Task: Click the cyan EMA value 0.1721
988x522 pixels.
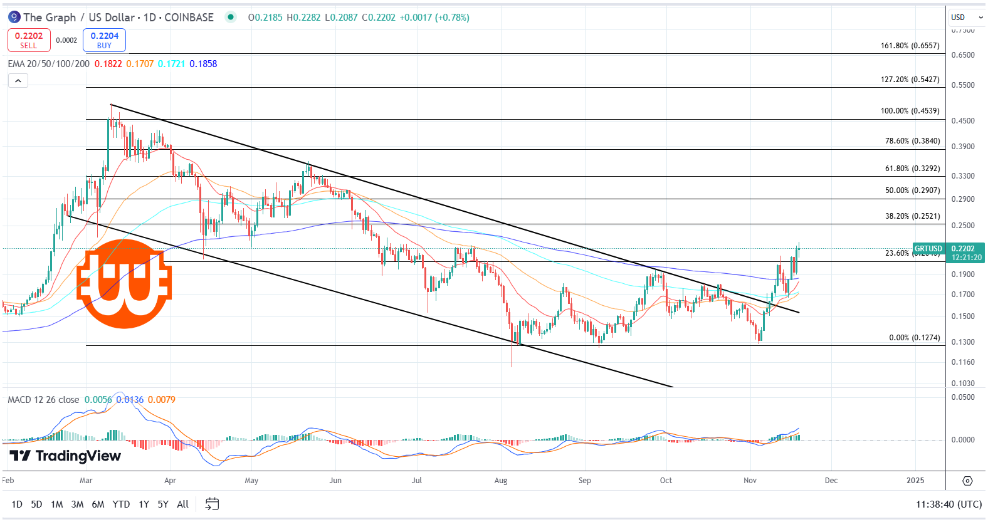Action: (x=172, y=64)
